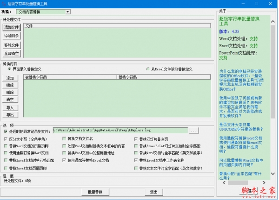
Task: Open link about 通配符替换word文档 rules
Action: (241, 145)
